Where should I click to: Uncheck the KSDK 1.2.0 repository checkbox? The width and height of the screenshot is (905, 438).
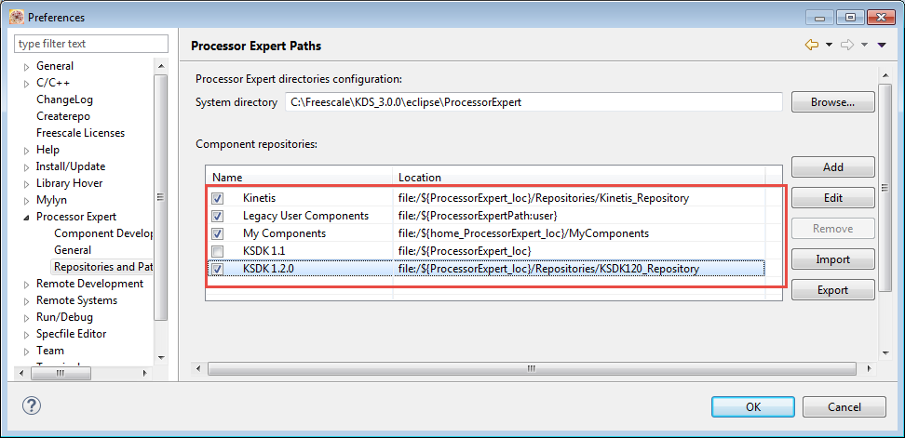coord(218,269)
